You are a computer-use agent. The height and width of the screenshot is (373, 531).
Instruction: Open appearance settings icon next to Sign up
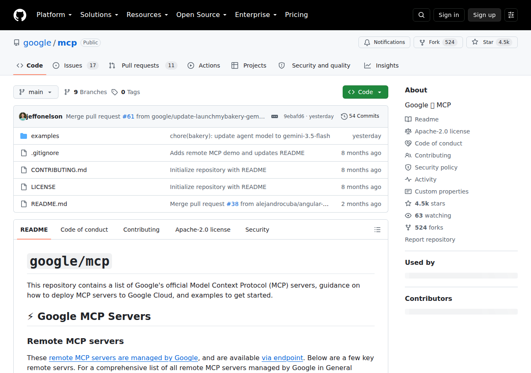click(x=511, y=15)
